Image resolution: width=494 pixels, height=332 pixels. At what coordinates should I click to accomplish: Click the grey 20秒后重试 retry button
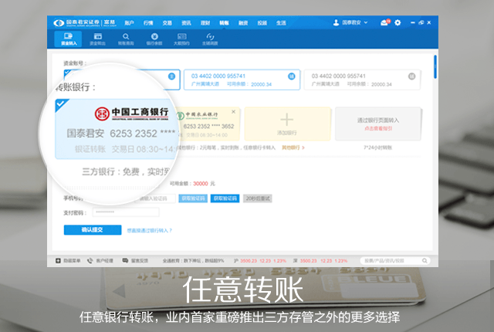tap(257, 198)
